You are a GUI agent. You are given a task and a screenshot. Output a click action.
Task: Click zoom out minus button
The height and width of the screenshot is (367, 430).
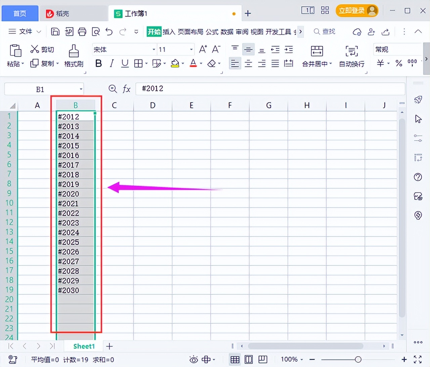312,360
